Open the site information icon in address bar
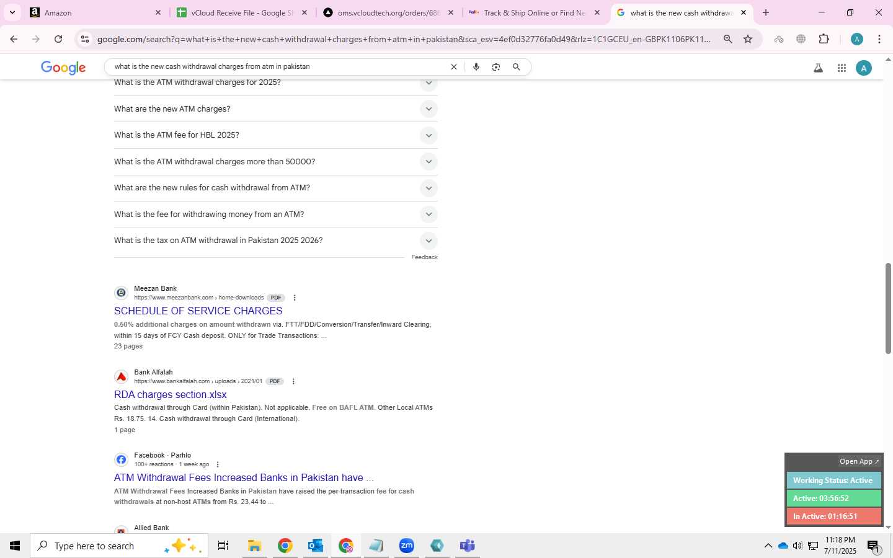The width and height of the screenshot is (893, 558). pos(85,39)
